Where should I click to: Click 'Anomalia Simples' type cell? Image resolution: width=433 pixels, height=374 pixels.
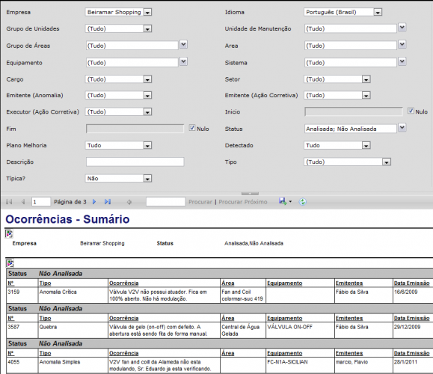click(60, 362)
